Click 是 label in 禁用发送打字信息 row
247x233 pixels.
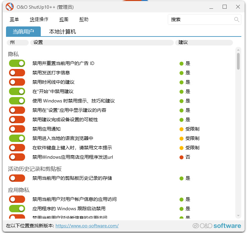point(188,73)
